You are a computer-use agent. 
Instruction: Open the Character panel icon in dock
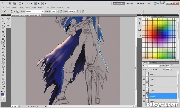click(x=139, y=19)
